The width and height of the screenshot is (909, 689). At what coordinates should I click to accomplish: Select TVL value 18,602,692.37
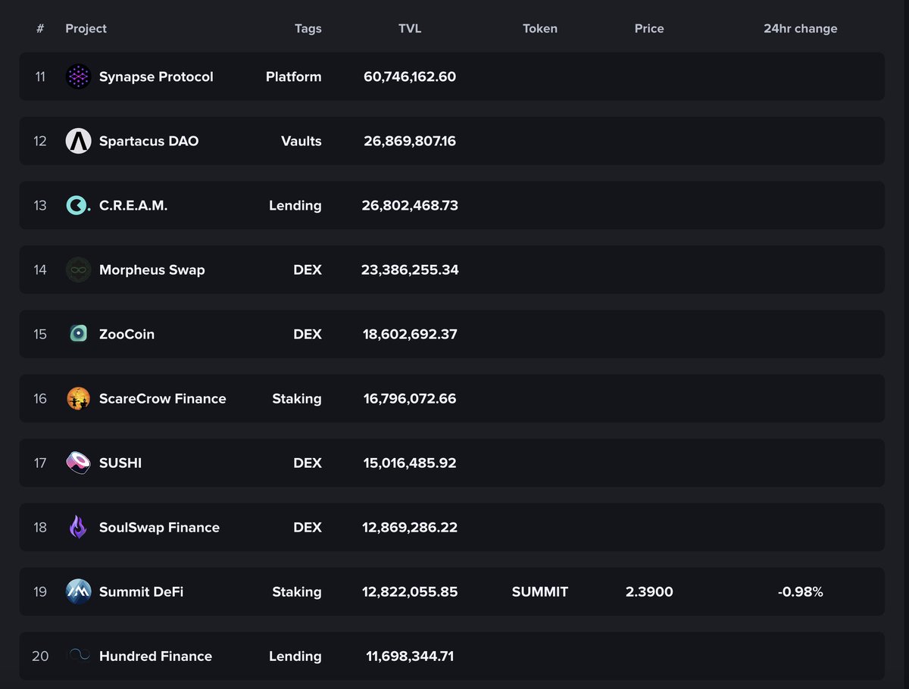pos(410,334)
